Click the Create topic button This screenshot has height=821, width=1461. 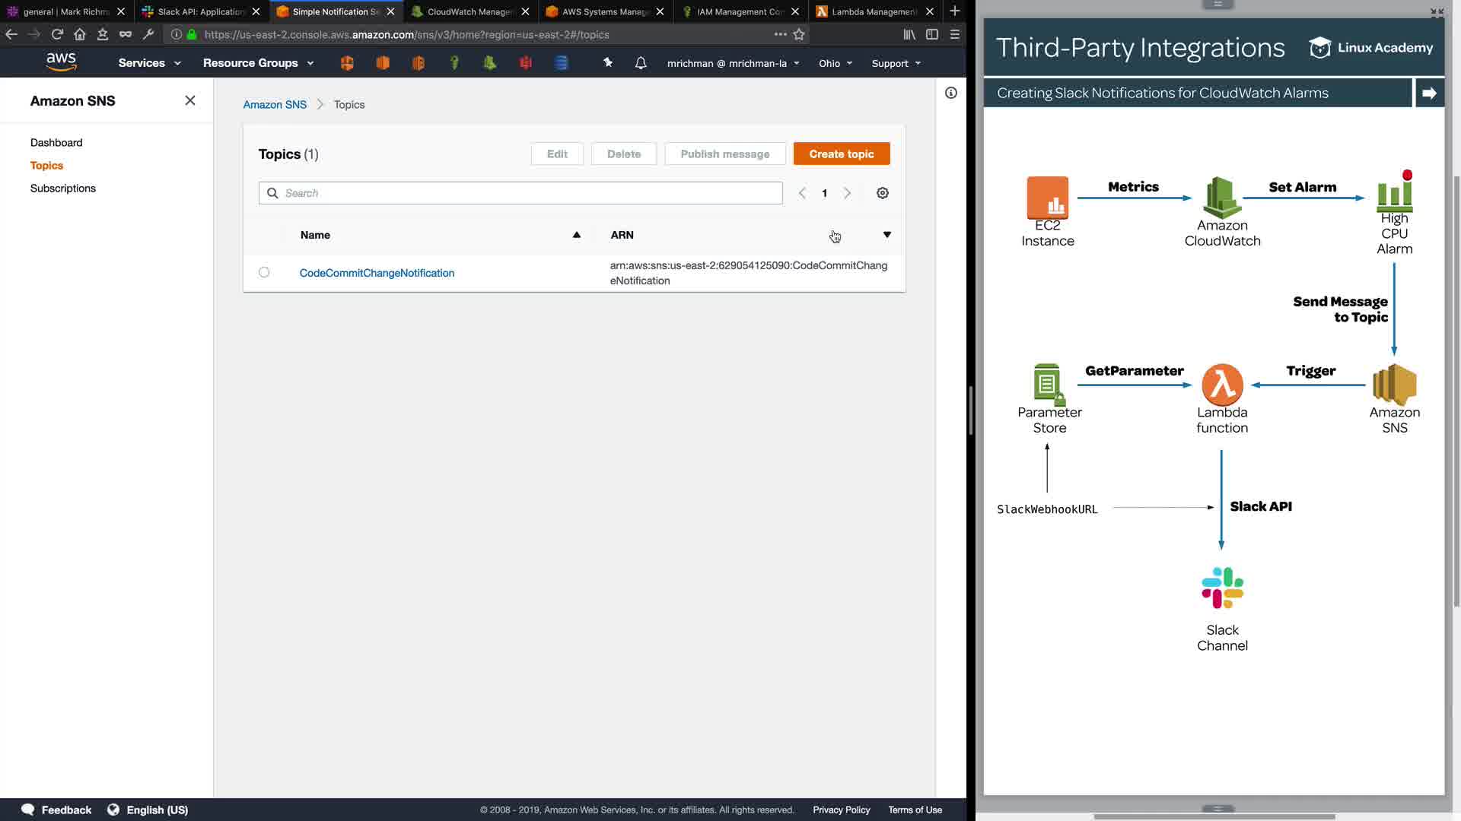[x=842, y=154]
